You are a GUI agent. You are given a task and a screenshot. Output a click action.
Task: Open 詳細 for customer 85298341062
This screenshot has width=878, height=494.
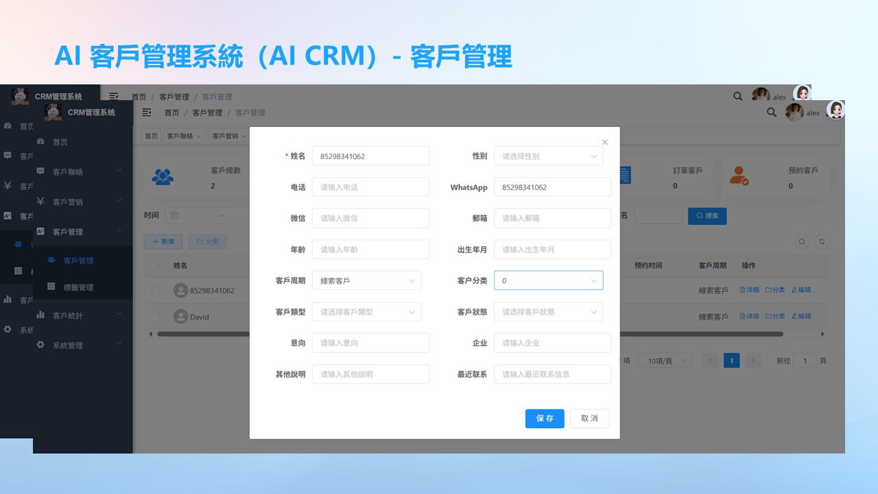pos(749,290)
